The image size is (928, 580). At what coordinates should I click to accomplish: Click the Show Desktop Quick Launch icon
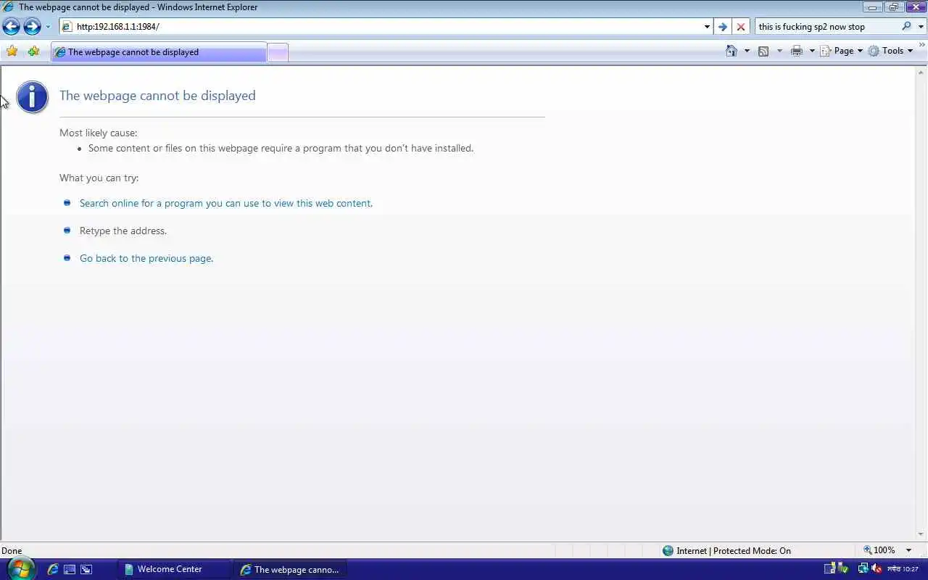[x=70, y=569]
